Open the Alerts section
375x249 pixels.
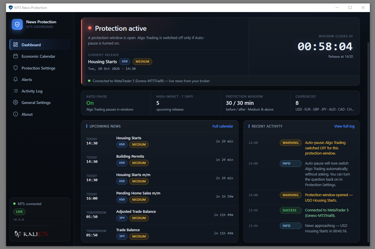(40, 80)
